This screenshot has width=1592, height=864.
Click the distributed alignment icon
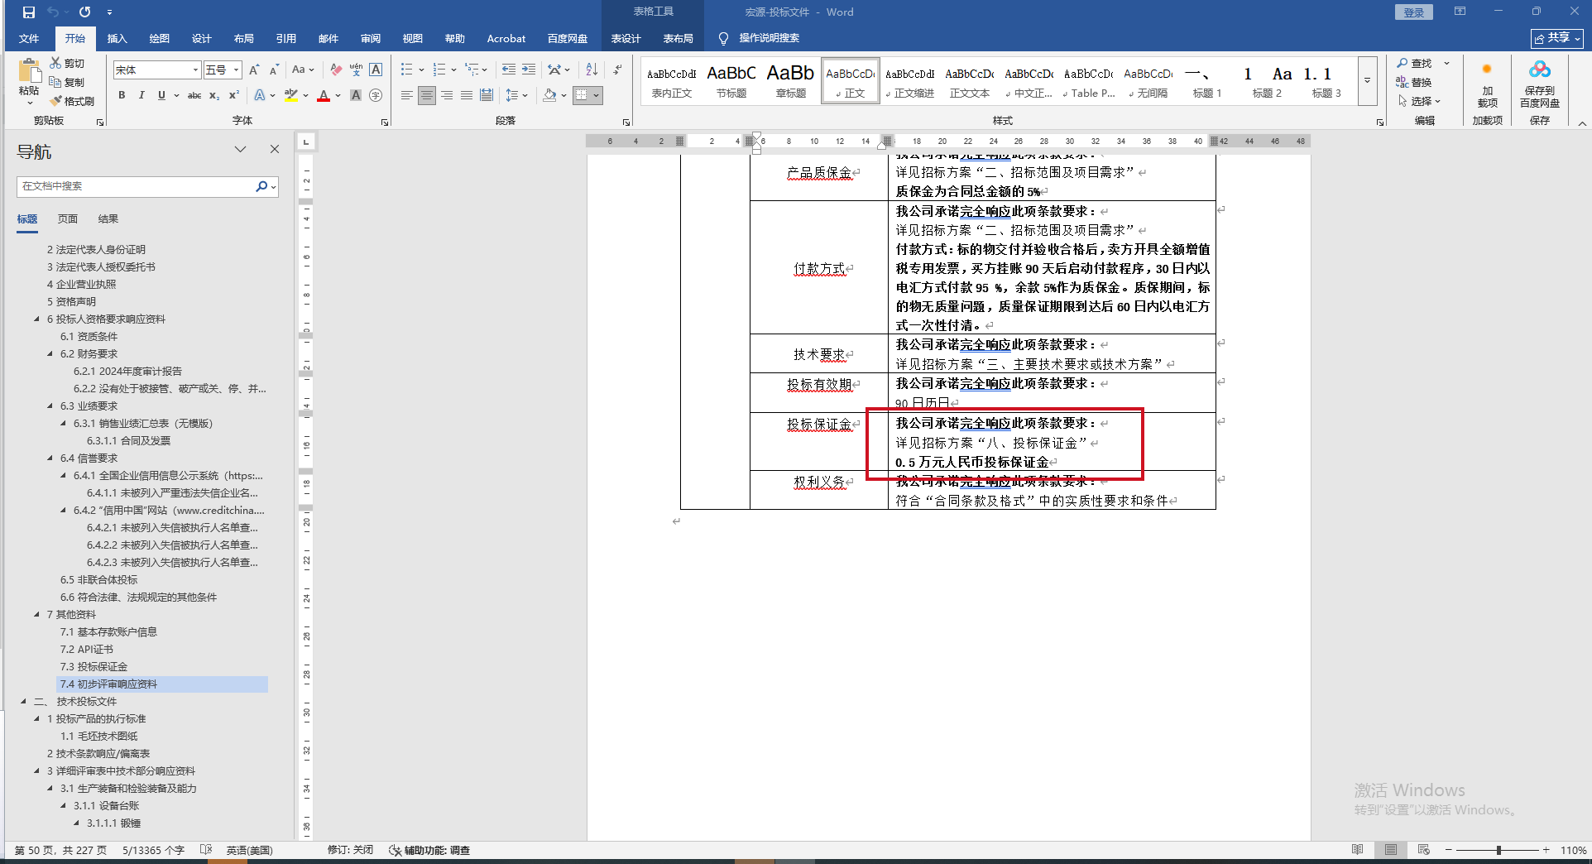[487, 95]
